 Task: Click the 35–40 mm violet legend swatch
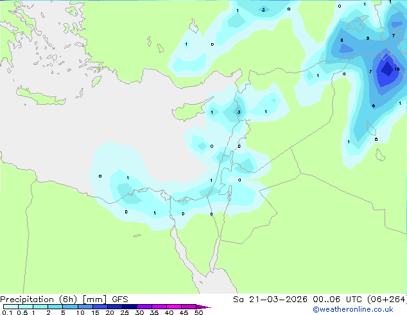click(x=159, y=307)
